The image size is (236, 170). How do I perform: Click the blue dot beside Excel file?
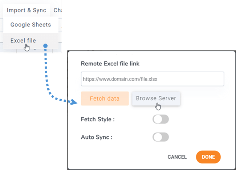45,46
